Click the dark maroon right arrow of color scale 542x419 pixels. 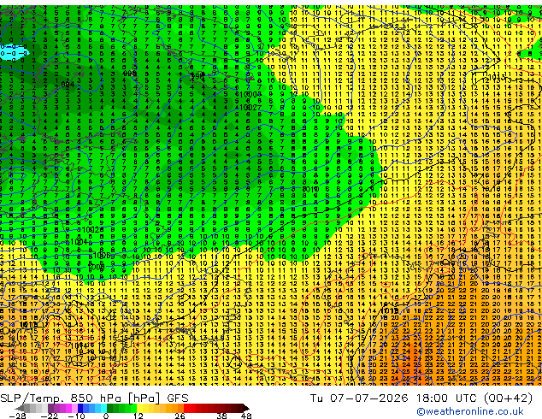(x=246, y=408)
